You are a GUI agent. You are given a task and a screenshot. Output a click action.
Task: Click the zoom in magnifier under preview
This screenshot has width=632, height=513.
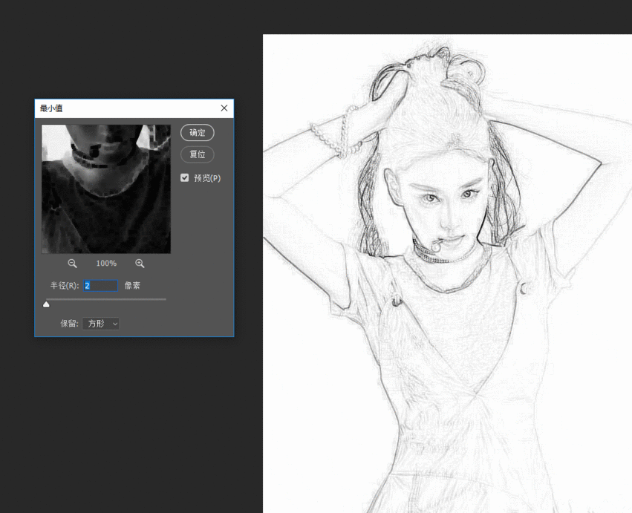coord(140,264)
